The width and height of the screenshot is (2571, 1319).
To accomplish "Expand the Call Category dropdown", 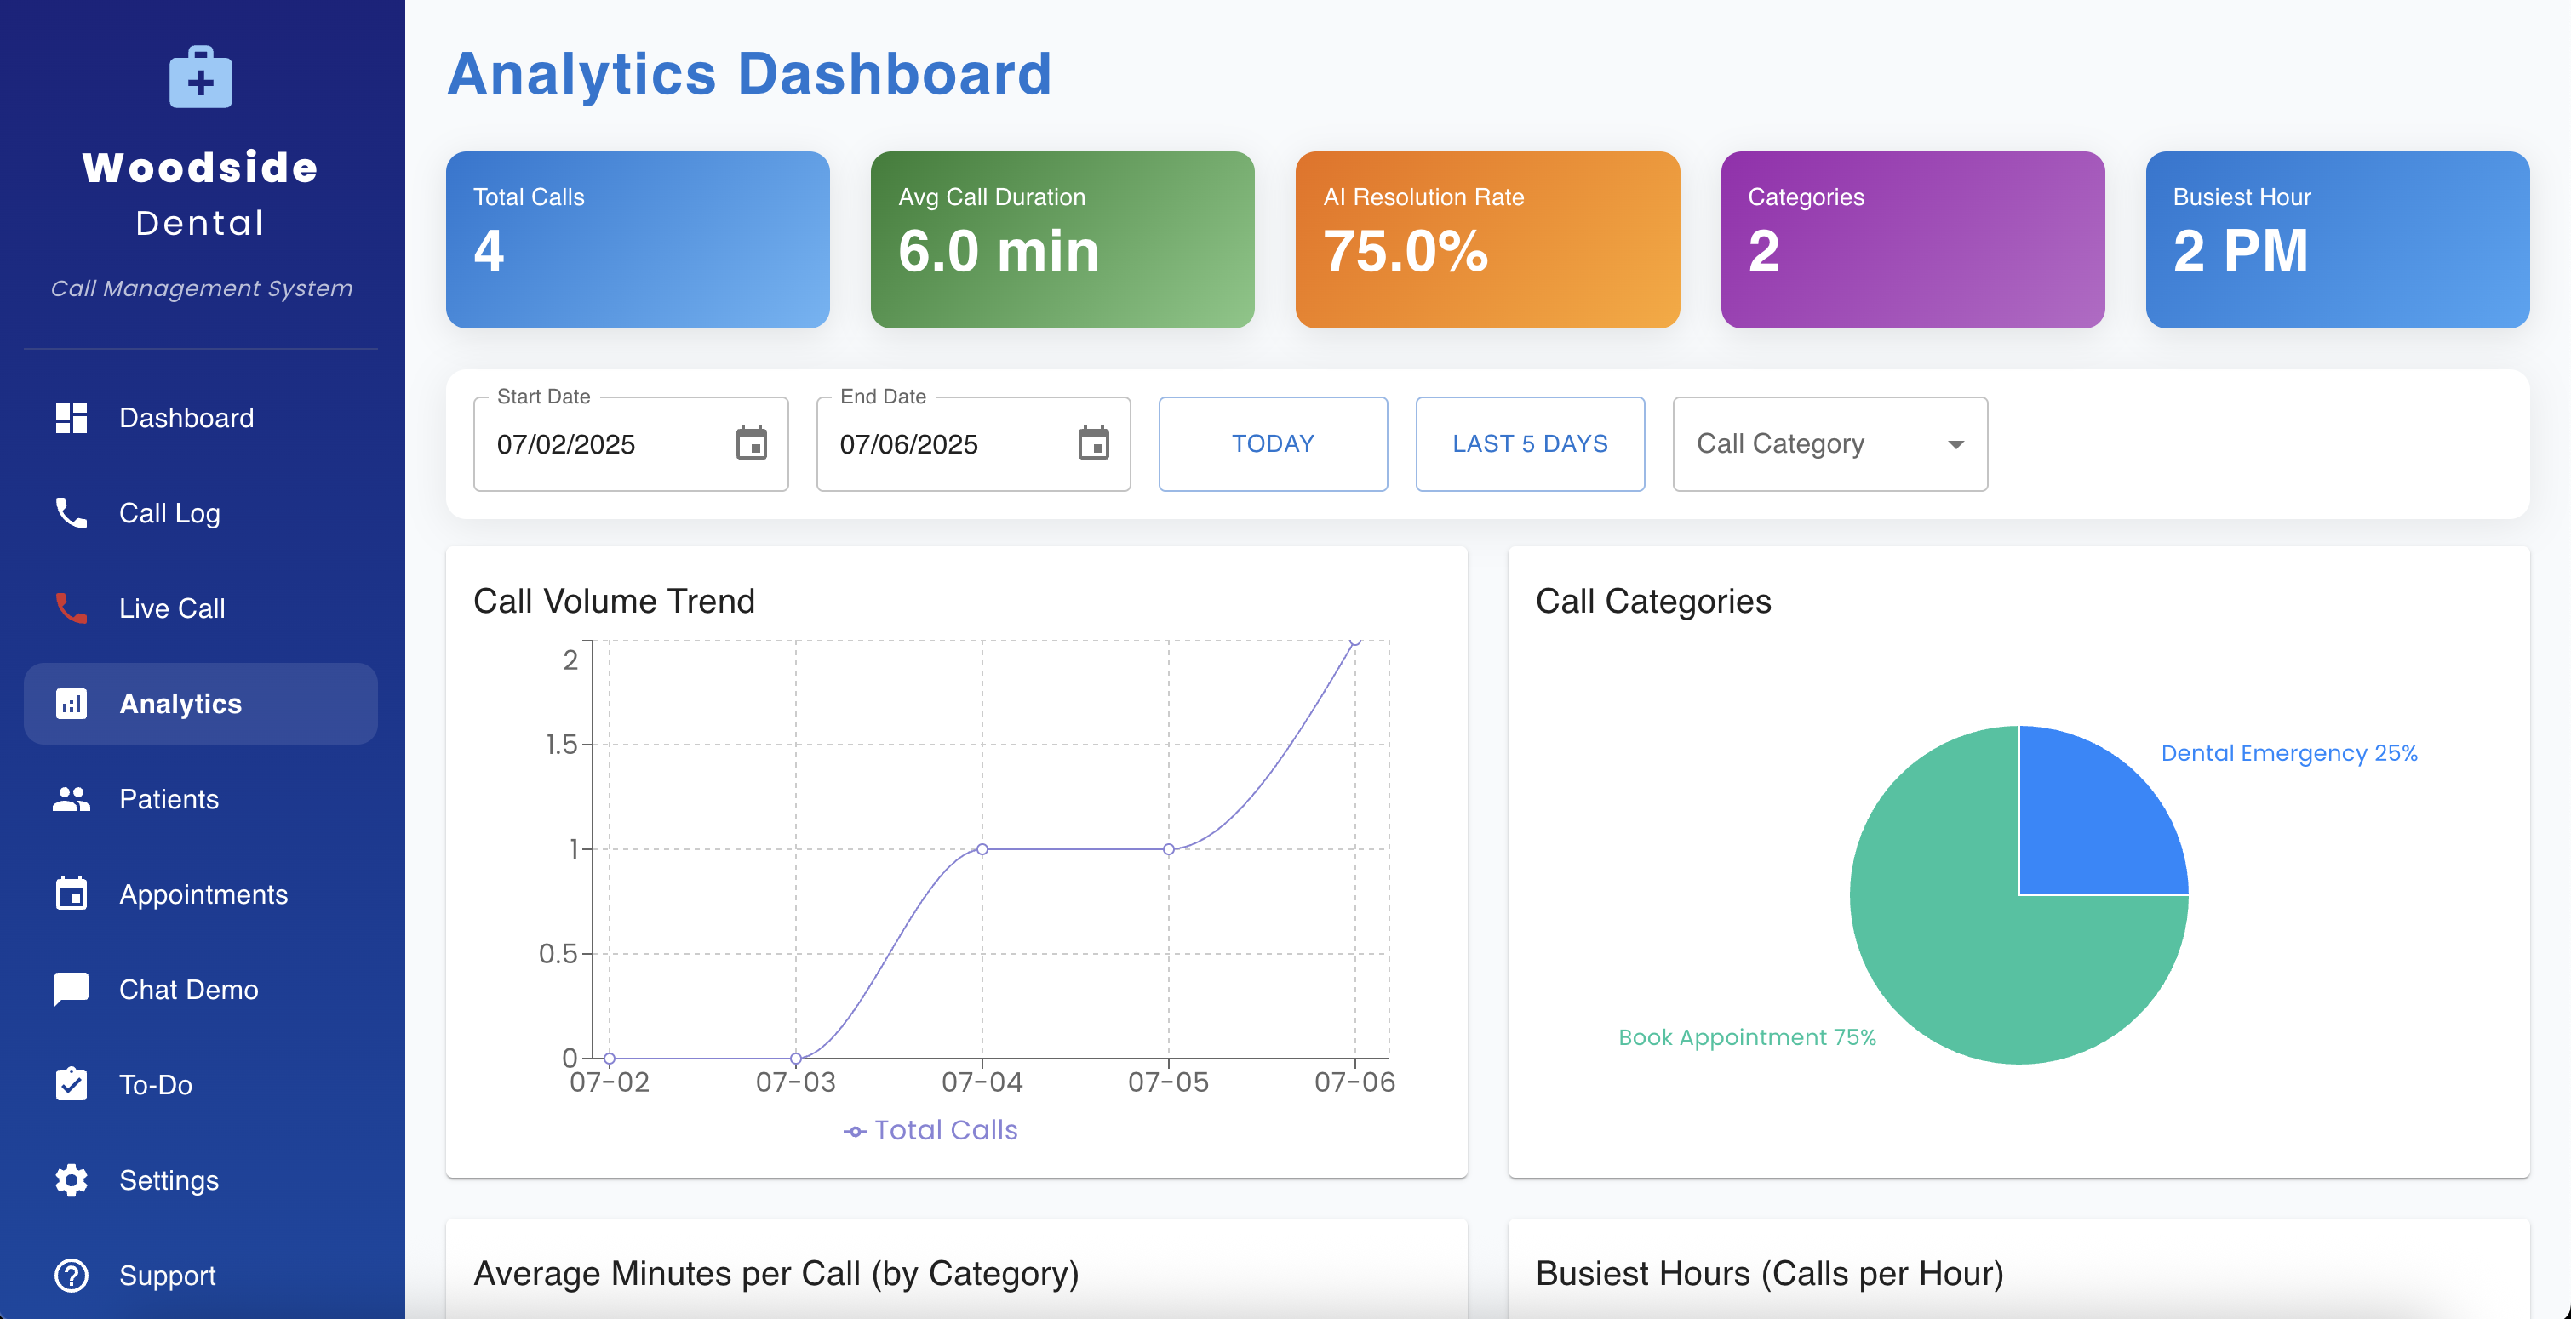I will coord(1829,444).
